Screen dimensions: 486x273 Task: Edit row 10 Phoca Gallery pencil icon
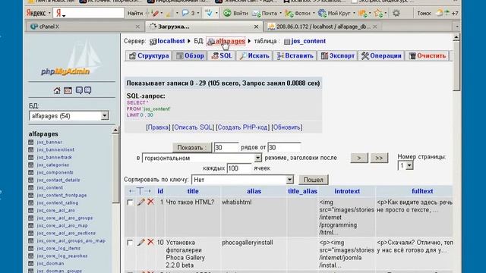click(141, 242)
